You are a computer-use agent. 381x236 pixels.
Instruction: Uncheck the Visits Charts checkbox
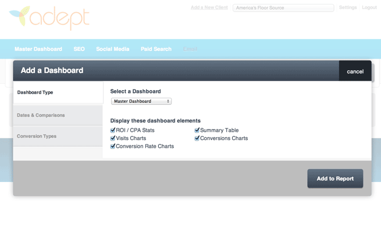(113, 138)
